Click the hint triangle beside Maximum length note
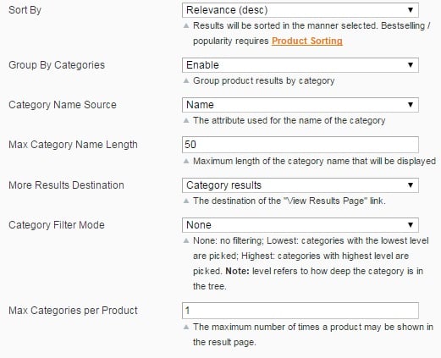The image size is (441, 358). [186, 161]
